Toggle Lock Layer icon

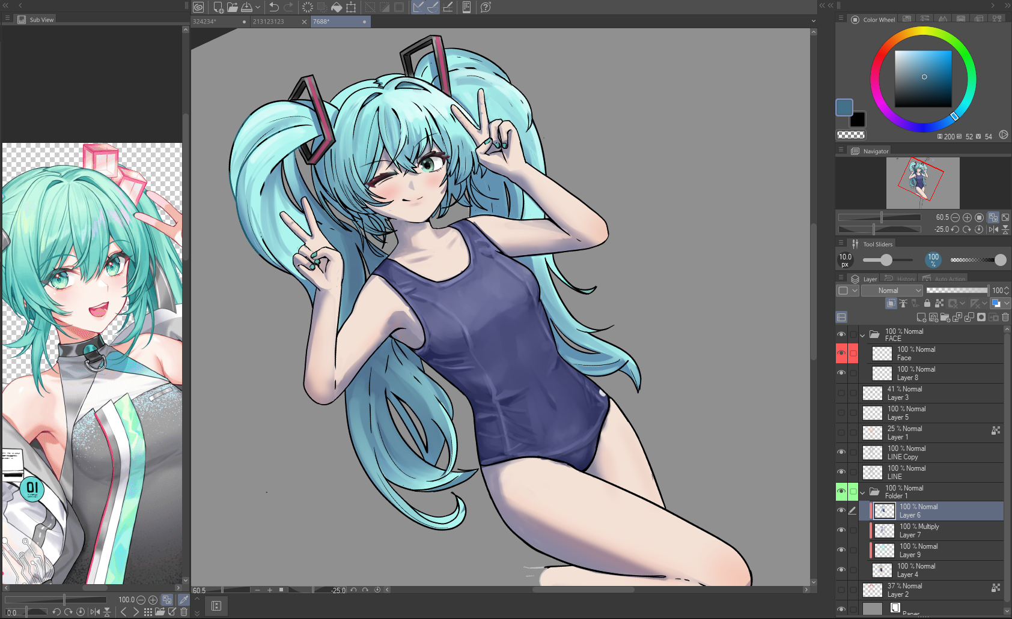927,303
